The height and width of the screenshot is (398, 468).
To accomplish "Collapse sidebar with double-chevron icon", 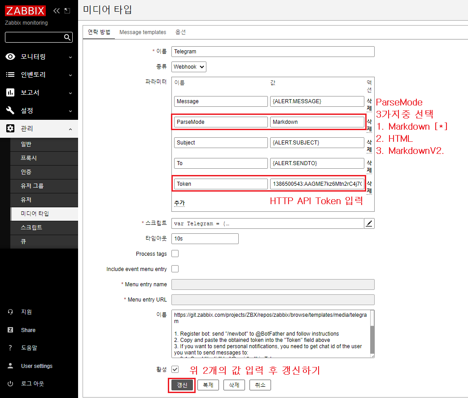I will tap(57, 11).
